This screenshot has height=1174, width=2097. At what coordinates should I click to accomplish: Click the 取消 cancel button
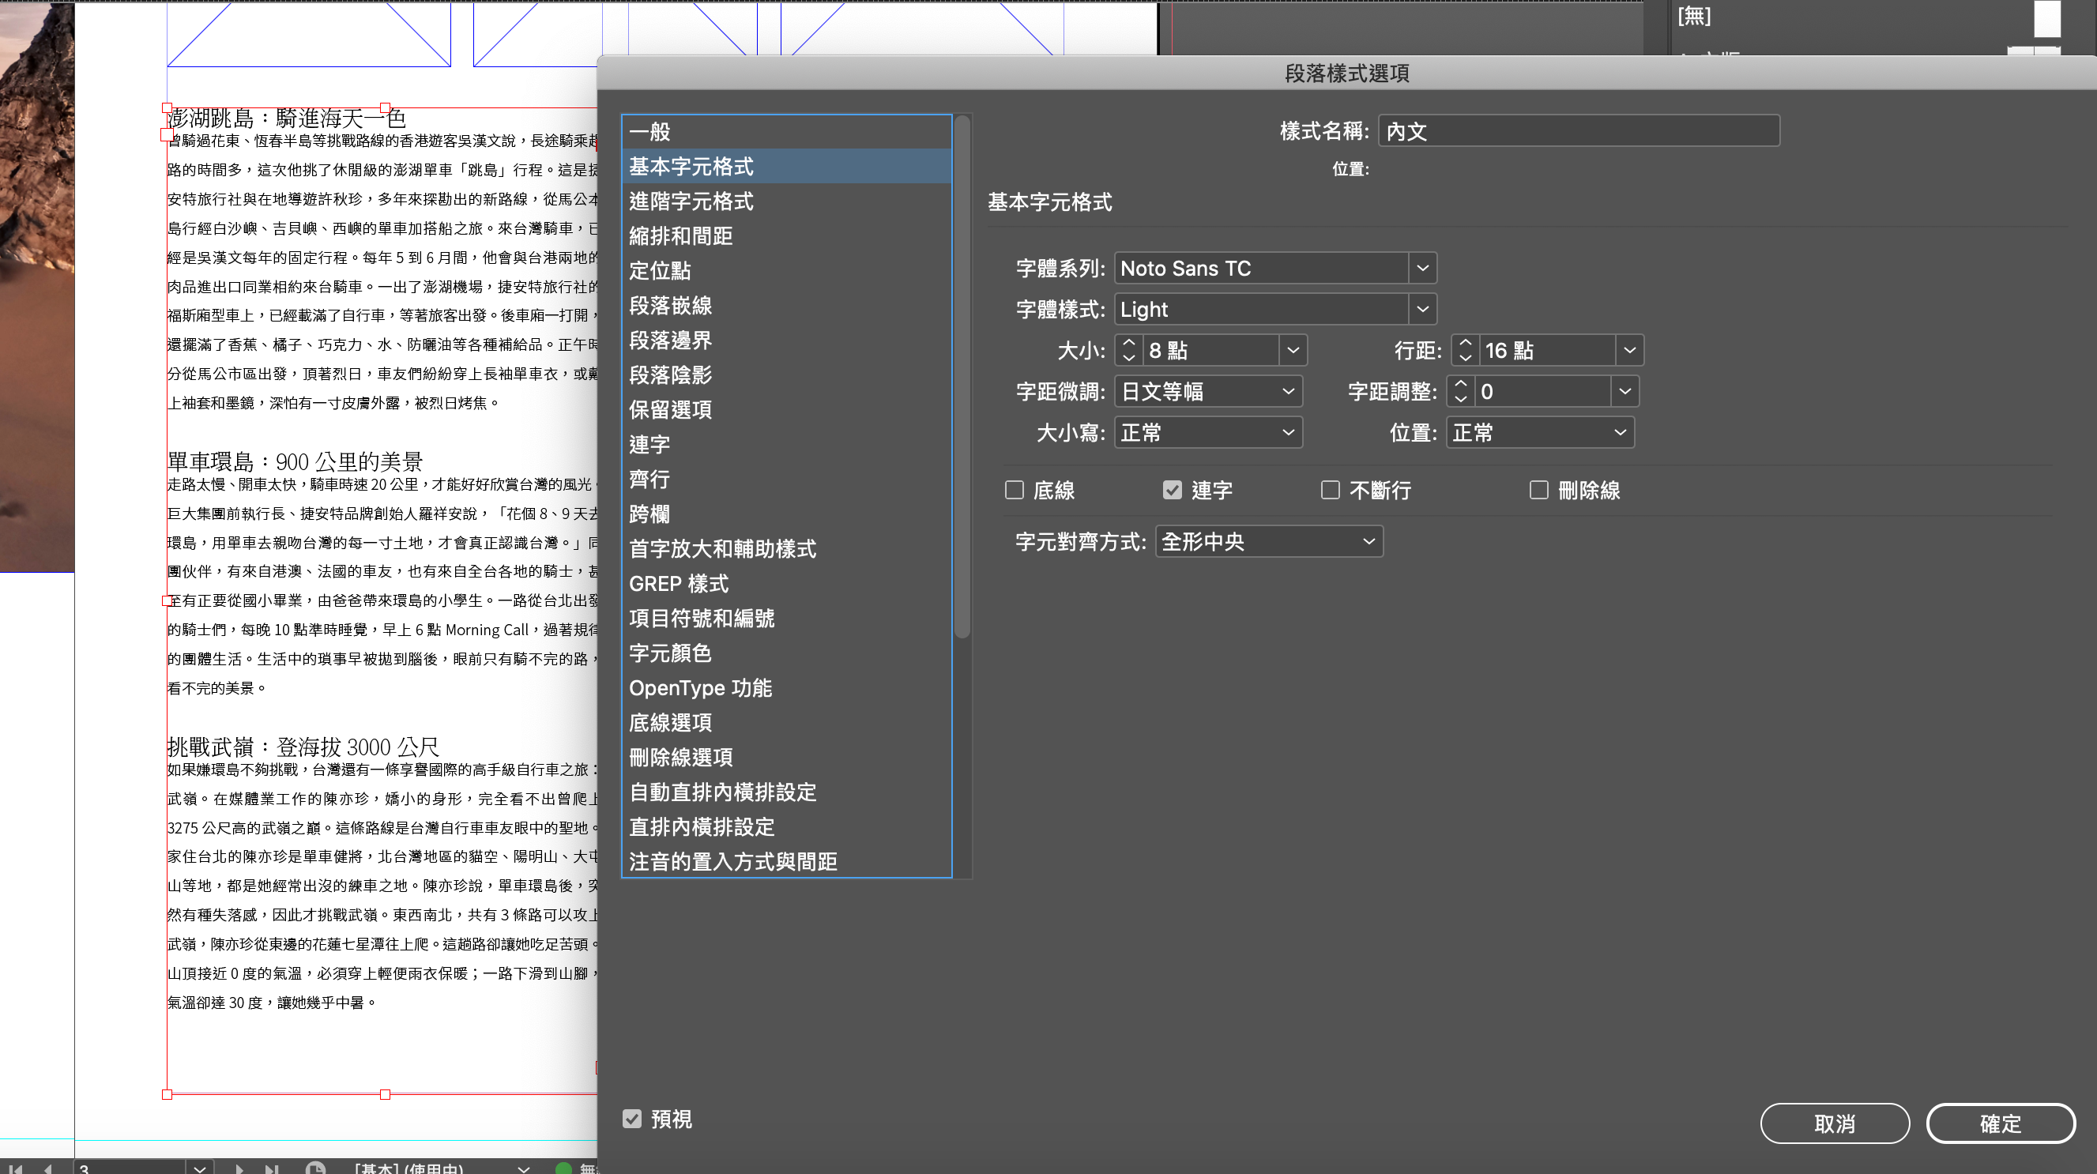tap(1834, 1123)
